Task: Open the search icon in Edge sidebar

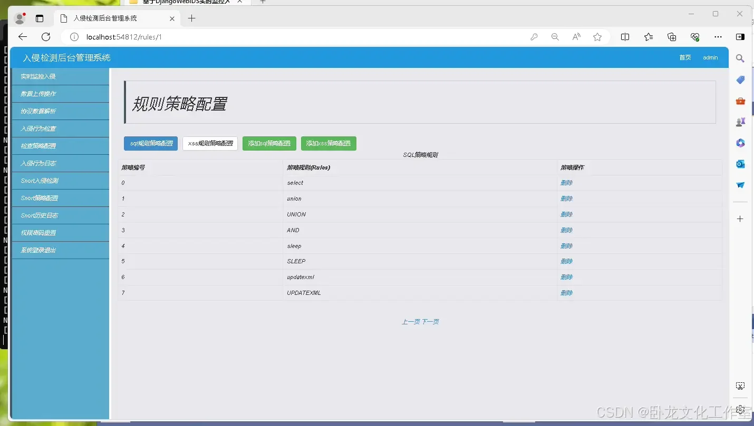Action: (740, 58)
